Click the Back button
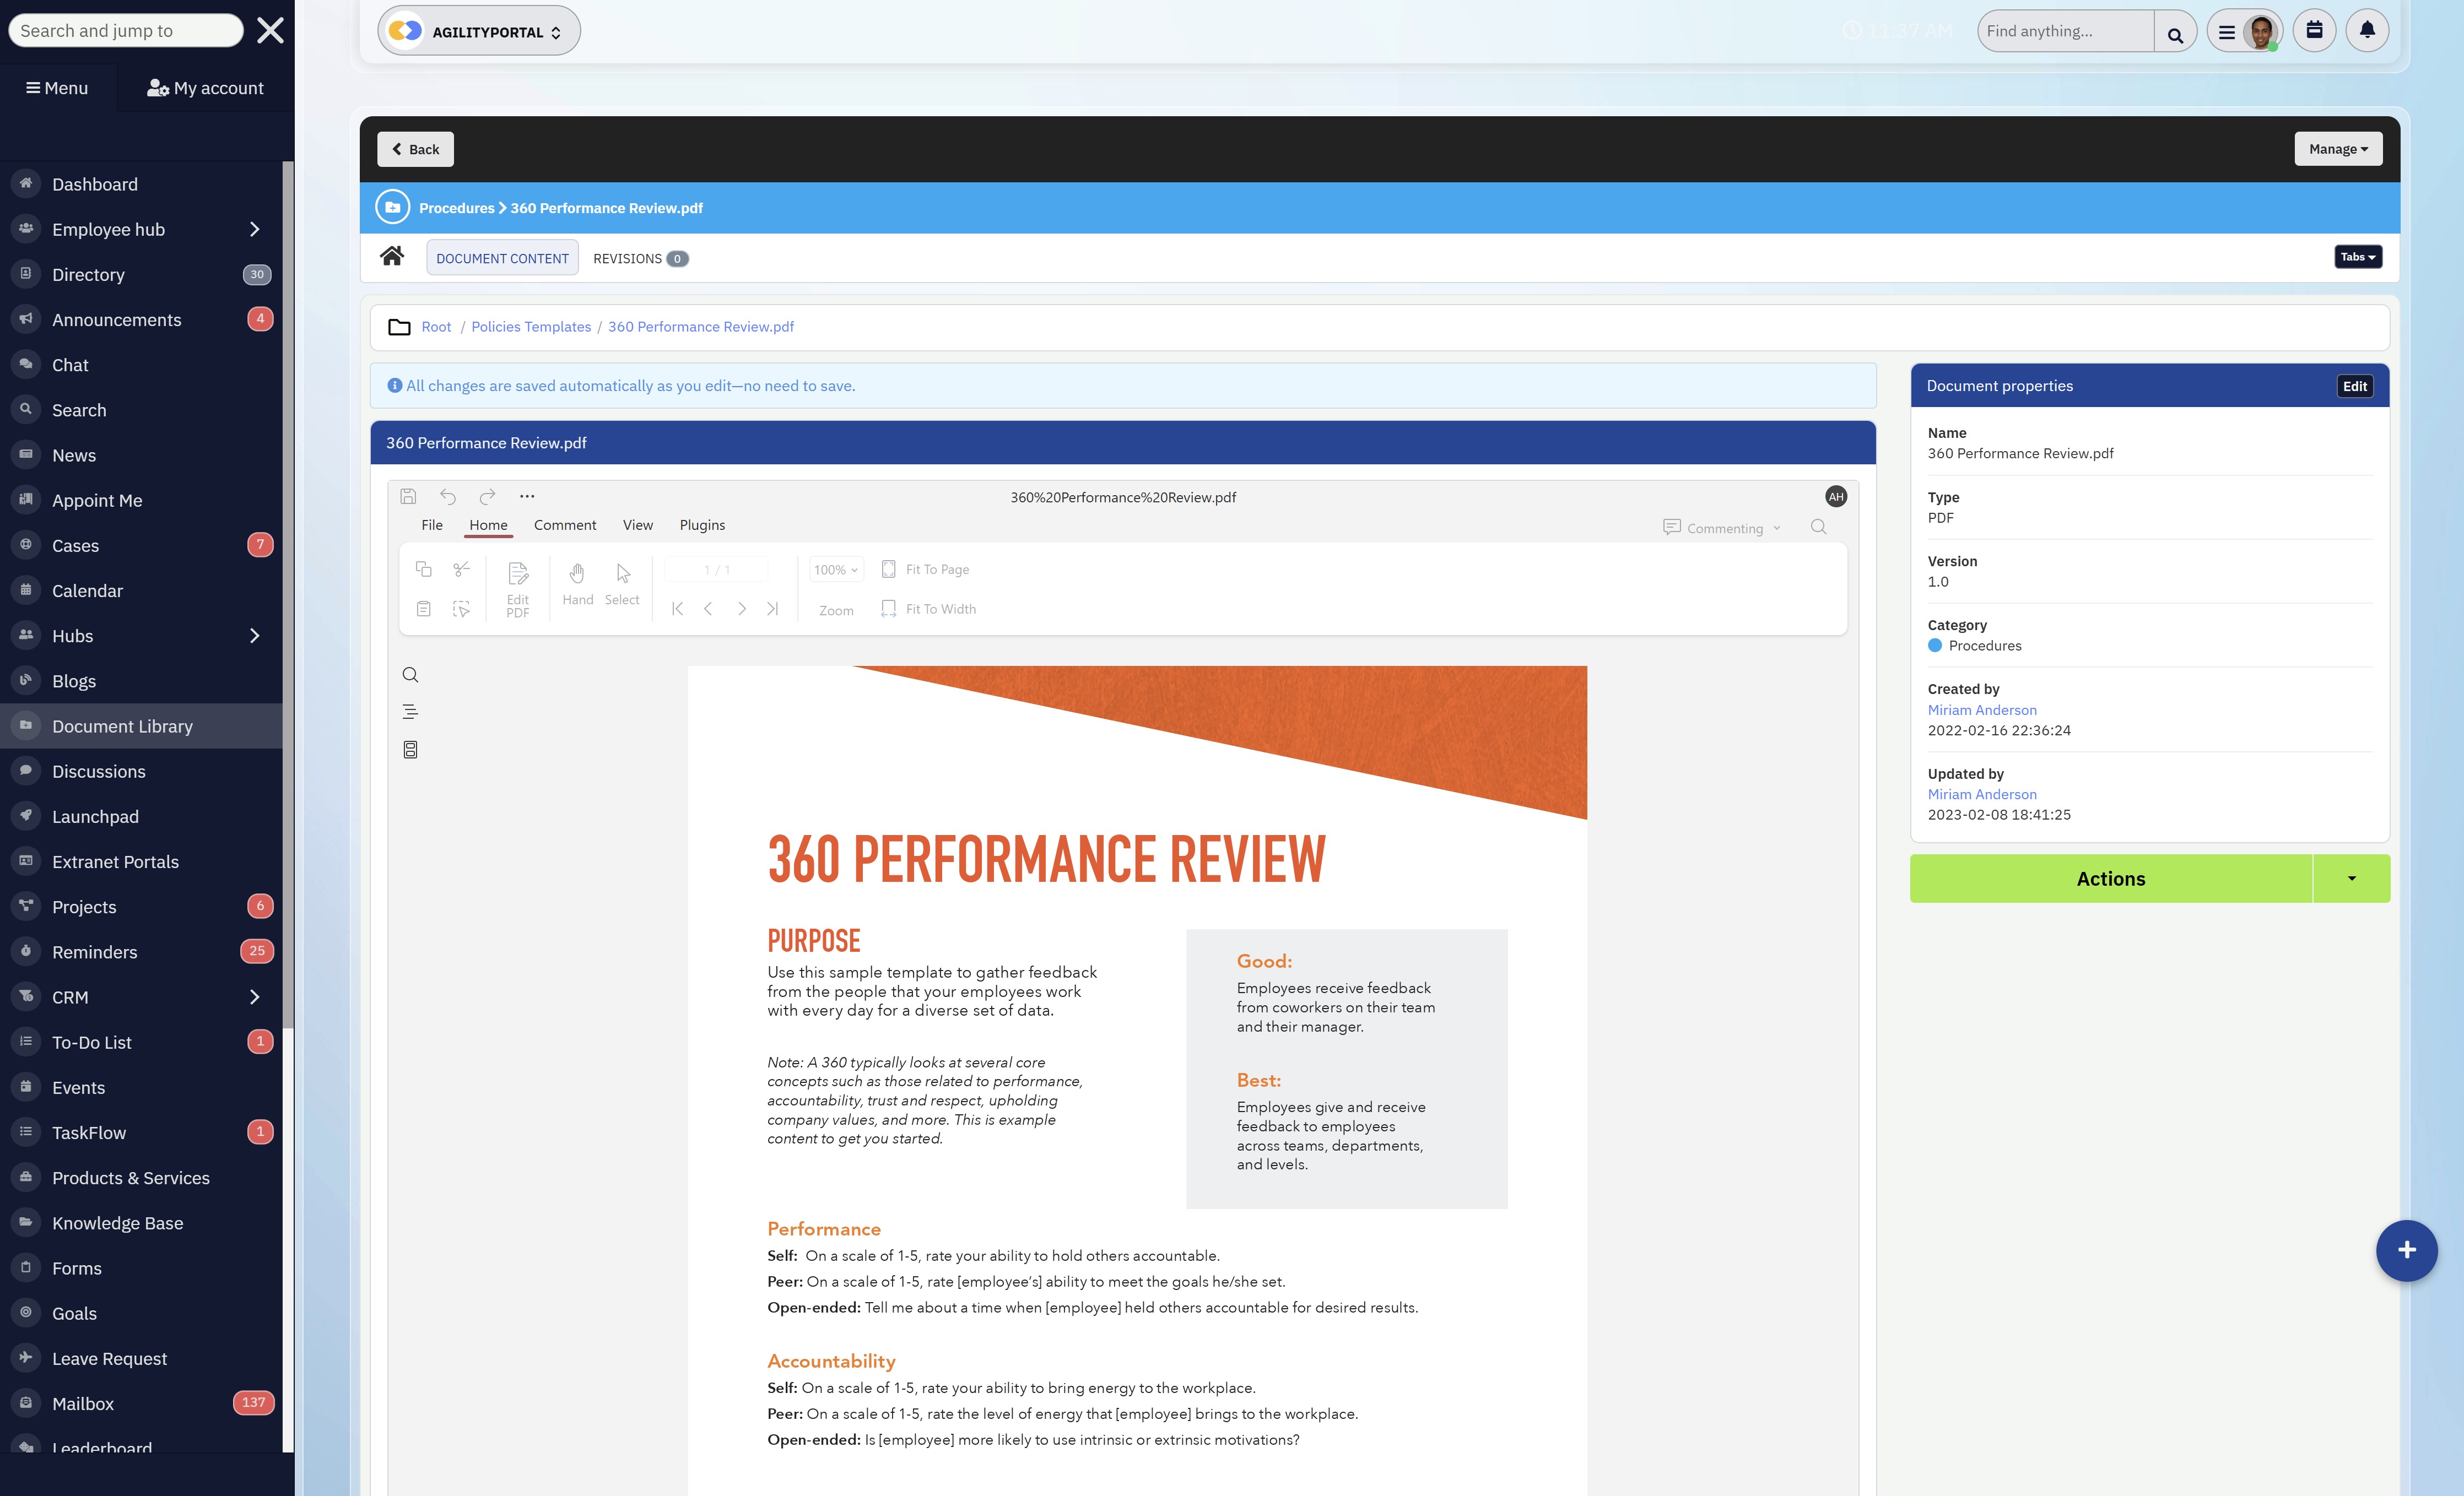Screen dimensions: 2464x1496 pos(415,149)
